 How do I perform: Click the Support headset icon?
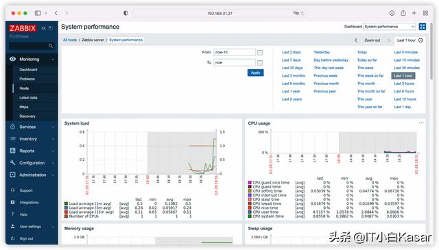point(12,190)
